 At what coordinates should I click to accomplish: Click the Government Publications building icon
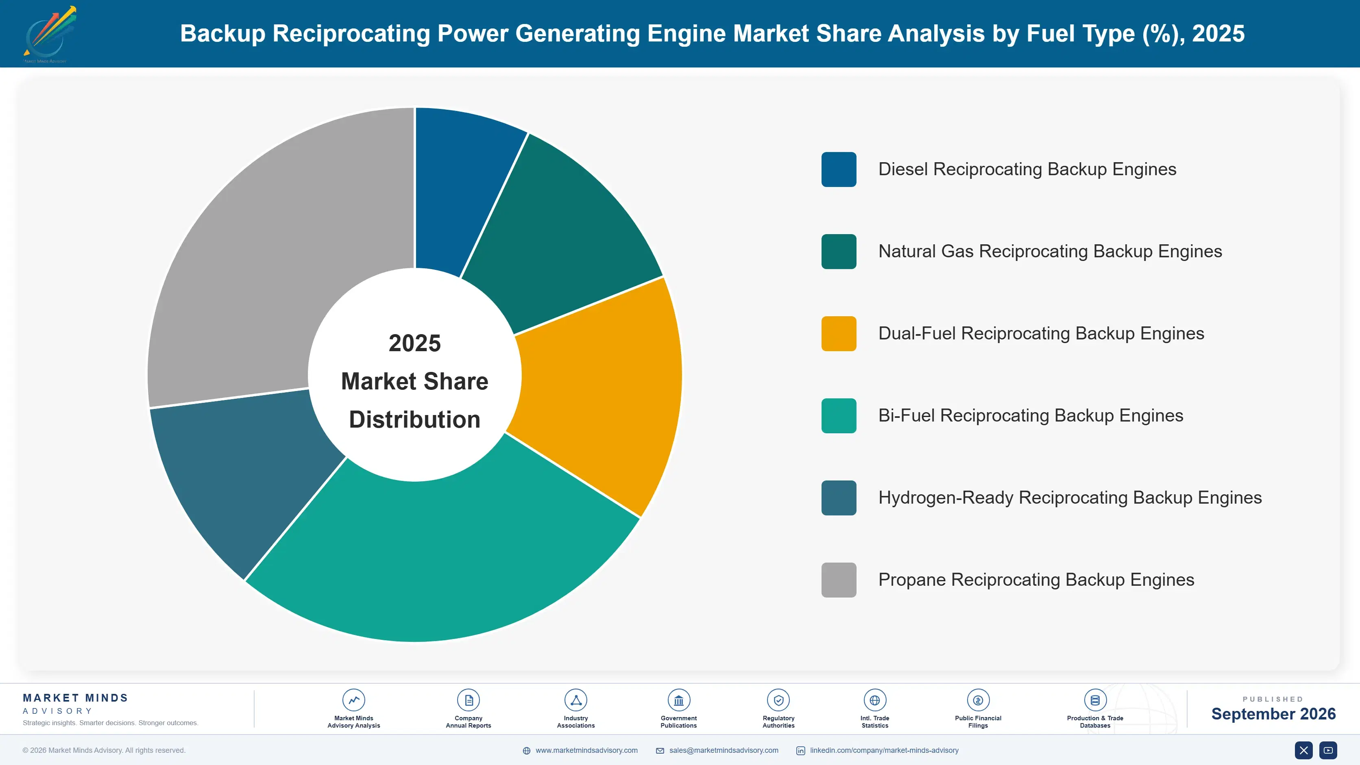pyautogui.click(x=678, y=700)
